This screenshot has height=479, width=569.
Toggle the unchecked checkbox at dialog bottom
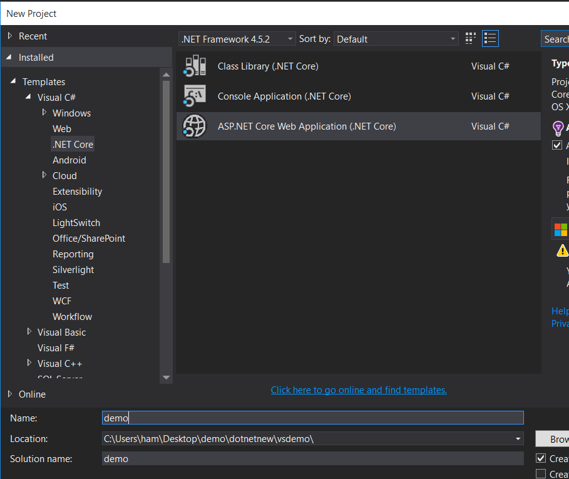[x=541, y=473]
